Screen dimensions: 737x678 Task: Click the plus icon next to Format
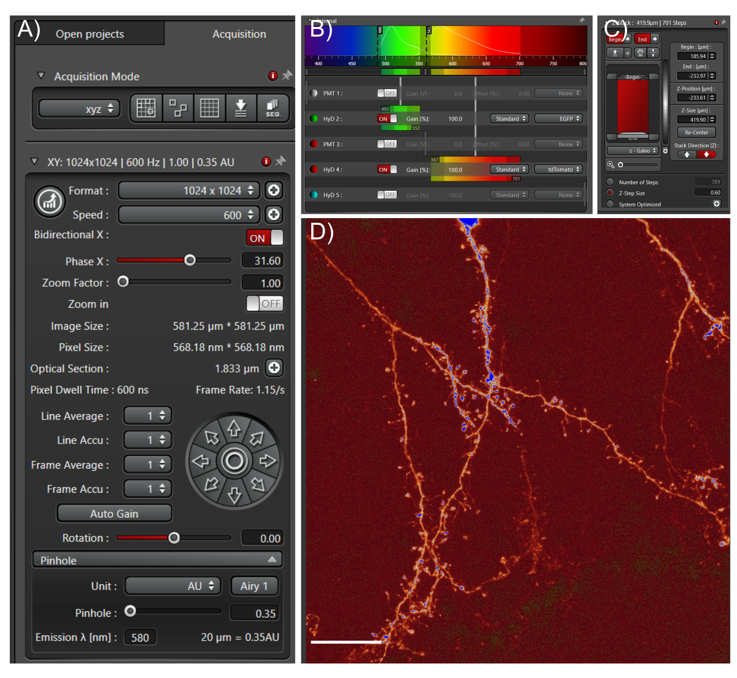[x=273, y=190]
